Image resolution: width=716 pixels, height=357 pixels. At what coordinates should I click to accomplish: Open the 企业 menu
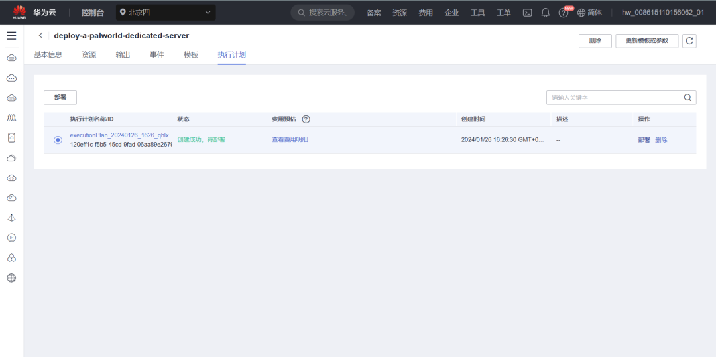tap(451, 13)
